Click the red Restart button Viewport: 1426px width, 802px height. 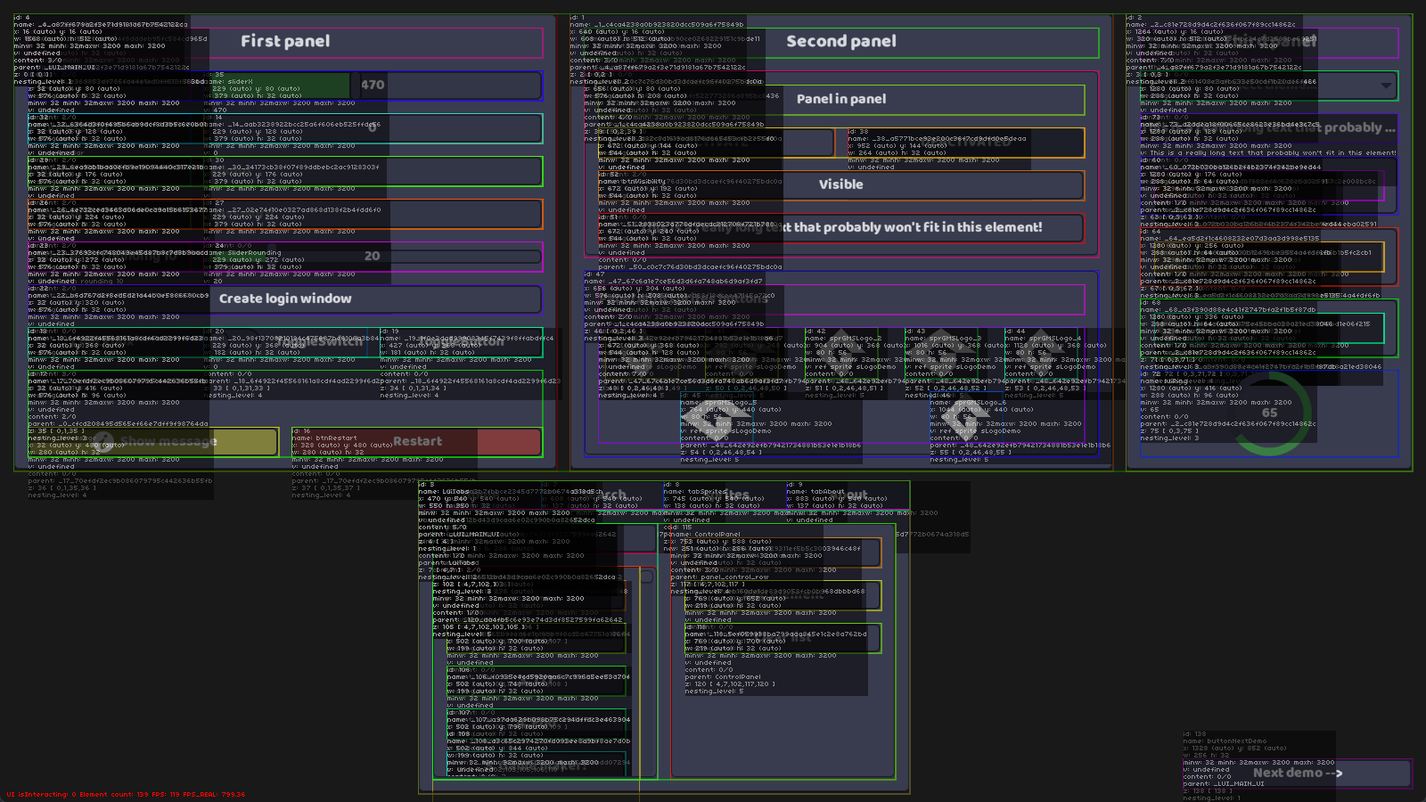point(417,442)
